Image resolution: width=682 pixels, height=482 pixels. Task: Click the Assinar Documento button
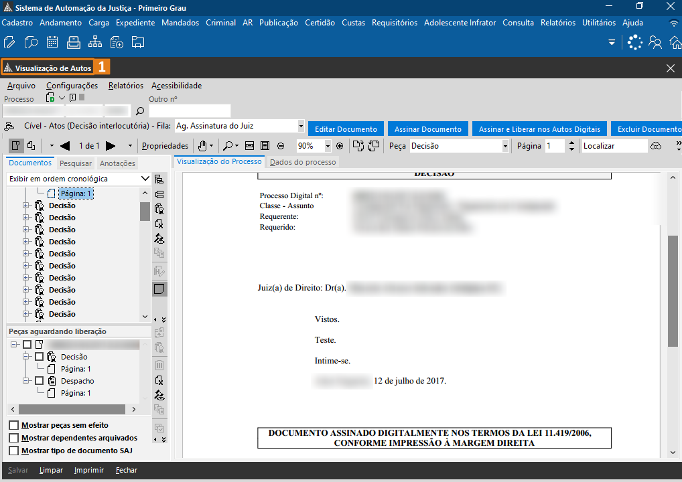point(428,129)
